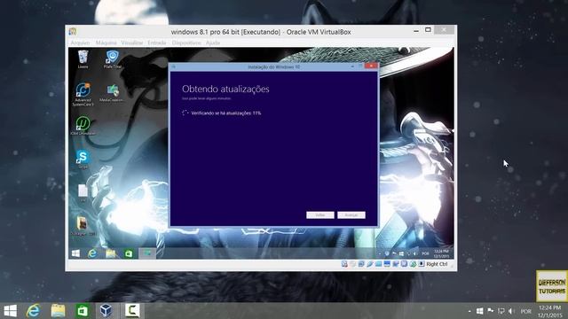568x319 pixels.
Task: Select the IObit Uninstaller shortcut icon
Action: 83,126
